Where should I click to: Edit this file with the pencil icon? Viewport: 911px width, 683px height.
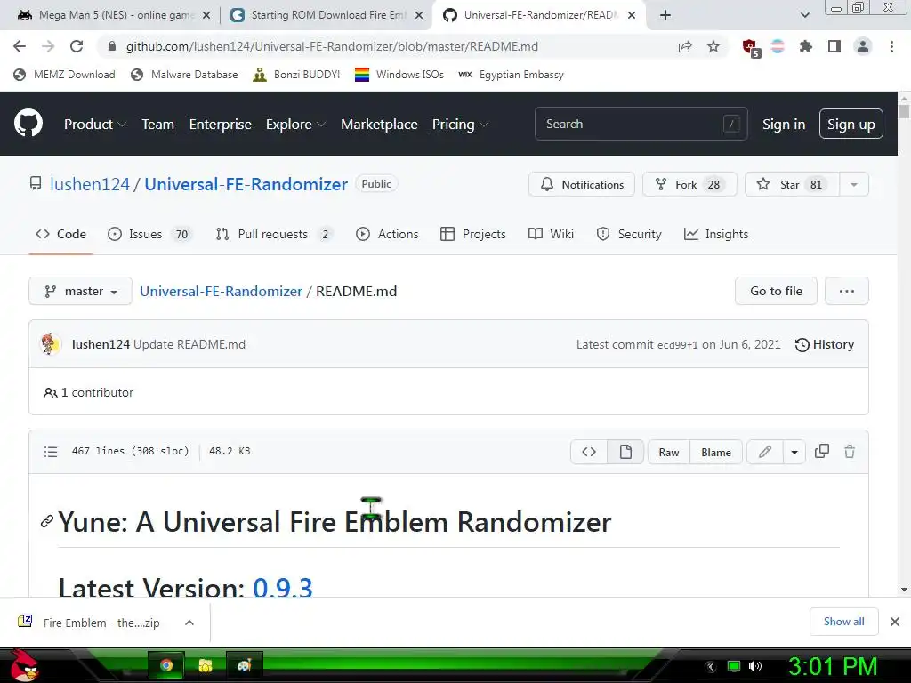764,452
